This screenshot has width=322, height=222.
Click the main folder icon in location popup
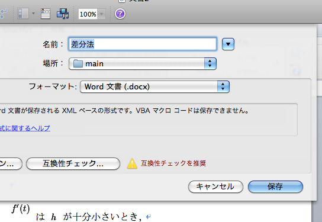coord(78,63)
